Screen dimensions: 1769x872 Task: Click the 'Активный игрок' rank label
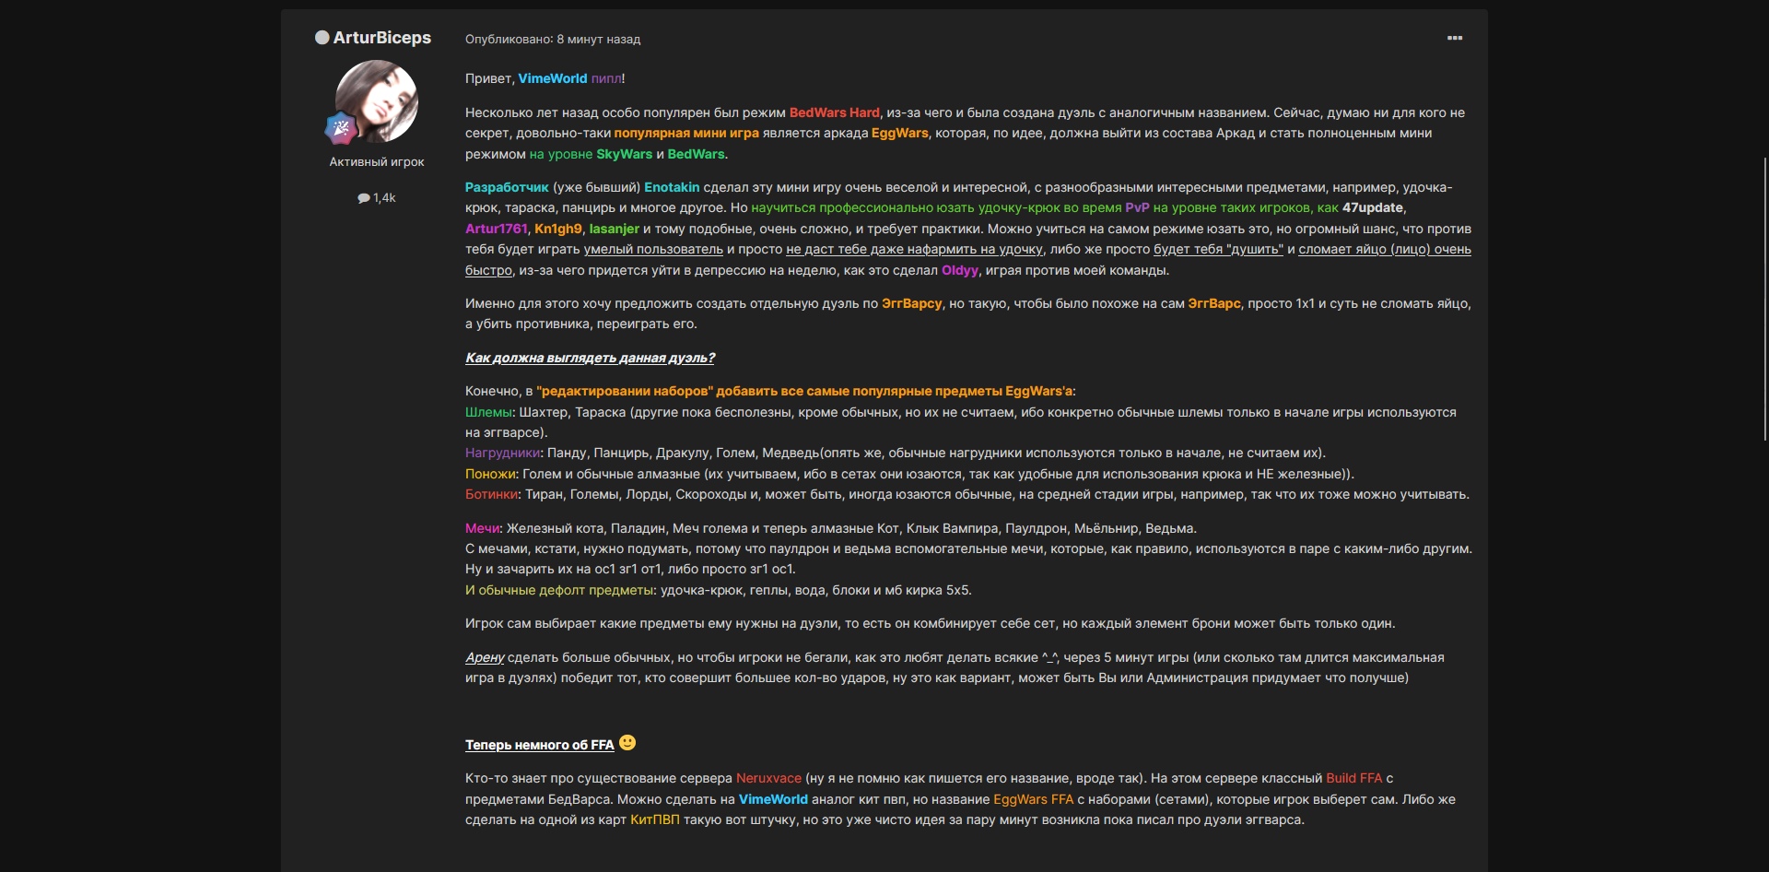coord(377,162)
